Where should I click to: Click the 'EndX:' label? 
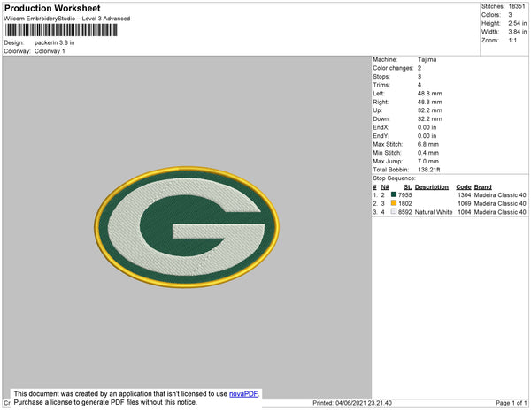(381, 127)
